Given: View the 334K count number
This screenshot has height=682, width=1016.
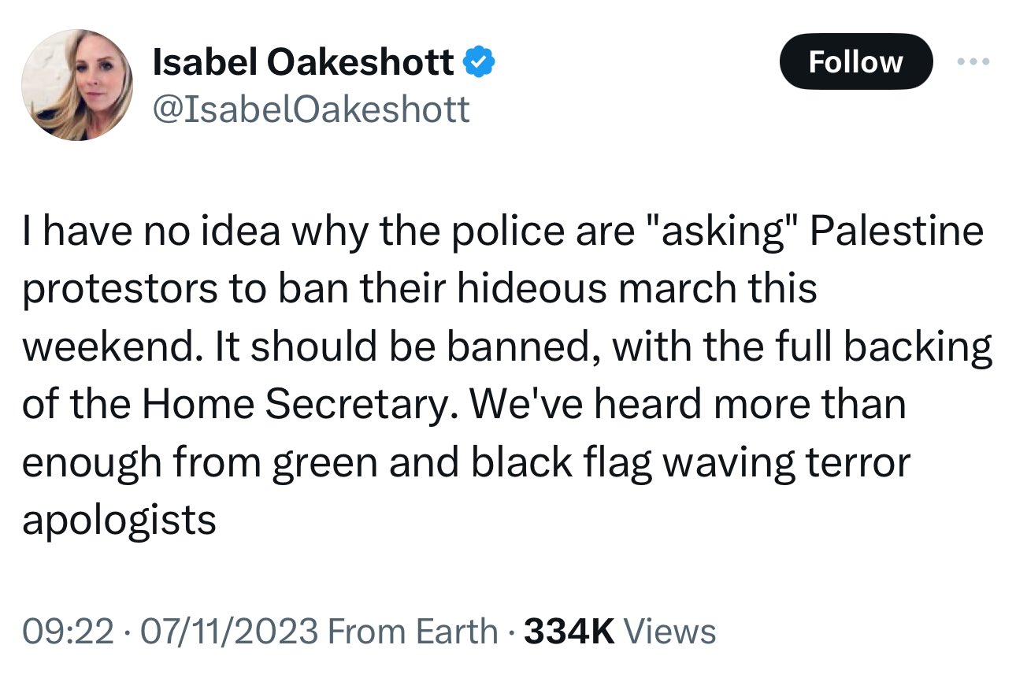Looking at the screenshot, I should click(x=569, y=632).
